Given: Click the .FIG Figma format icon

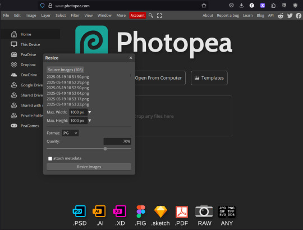Looking at the screenshot, I should click(x=141, y=211).
